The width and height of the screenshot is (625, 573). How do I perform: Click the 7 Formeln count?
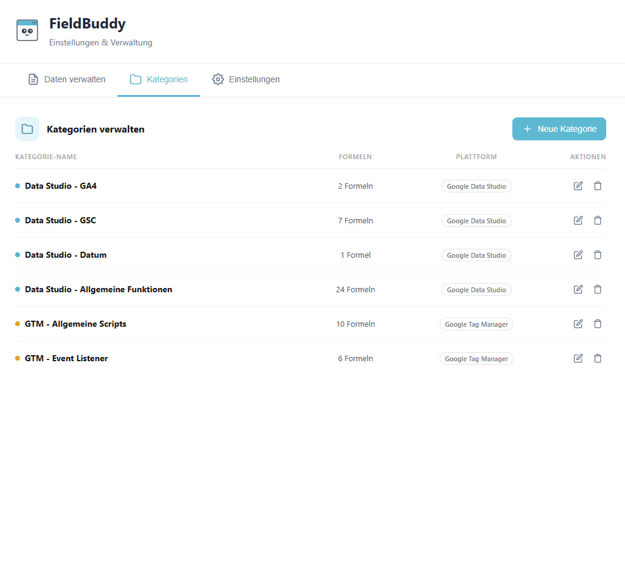(355, 221)
